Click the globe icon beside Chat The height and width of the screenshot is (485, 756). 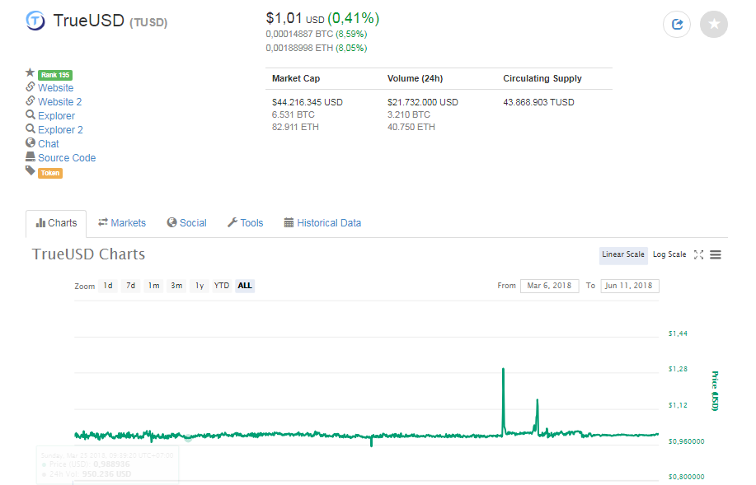tap(30, 142)
